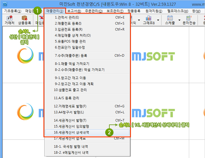This screenshot has width=205, height=158.
Task: Open the 원격지원(E) menu
Action: click(154, 11)
